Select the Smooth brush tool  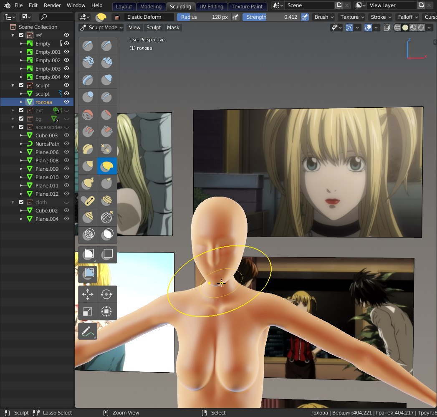point(88,114)
